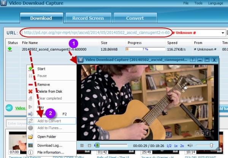
Task: Click the help question mark in player titlebar
Action: click(193, 60)
